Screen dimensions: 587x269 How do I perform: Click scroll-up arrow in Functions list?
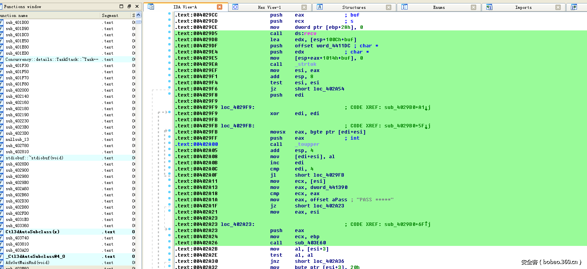tap(138, 15)
